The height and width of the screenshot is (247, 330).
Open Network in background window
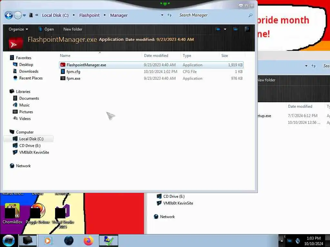[x=167, y=217]
